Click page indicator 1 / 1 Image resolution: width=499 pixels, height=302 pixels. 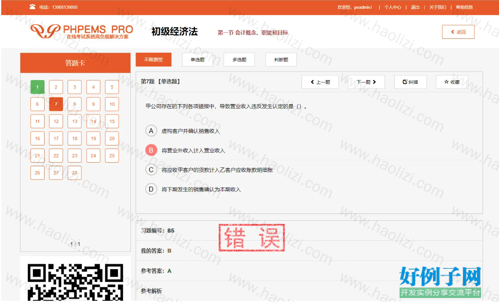click(75, 244)
